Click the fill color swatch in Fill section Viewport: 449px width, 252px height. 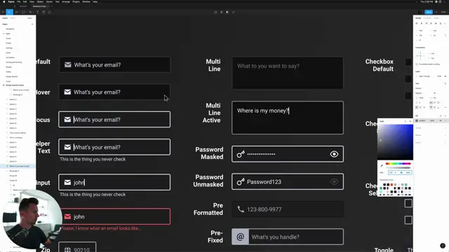(x=417, y=120)
